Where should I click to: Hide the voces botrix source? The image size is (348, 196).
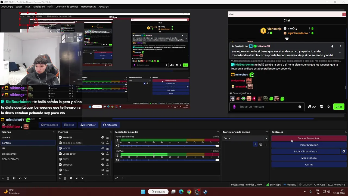103,154
